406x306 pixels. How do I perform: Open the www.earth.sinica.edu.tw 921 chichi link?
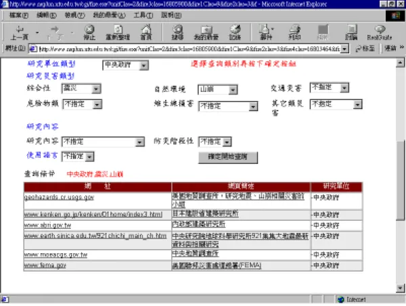[95, 236]
